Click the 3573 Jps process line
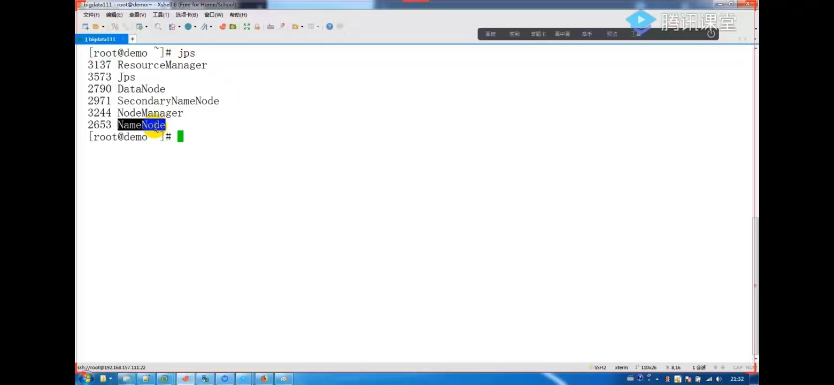 [x=112, y=77]
